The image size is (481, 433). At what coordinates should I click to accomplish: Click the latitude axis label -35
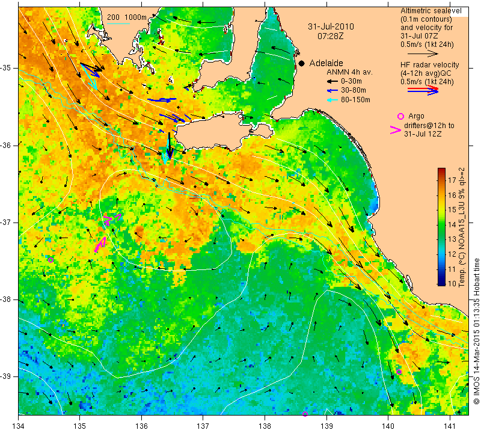[7, 68]
